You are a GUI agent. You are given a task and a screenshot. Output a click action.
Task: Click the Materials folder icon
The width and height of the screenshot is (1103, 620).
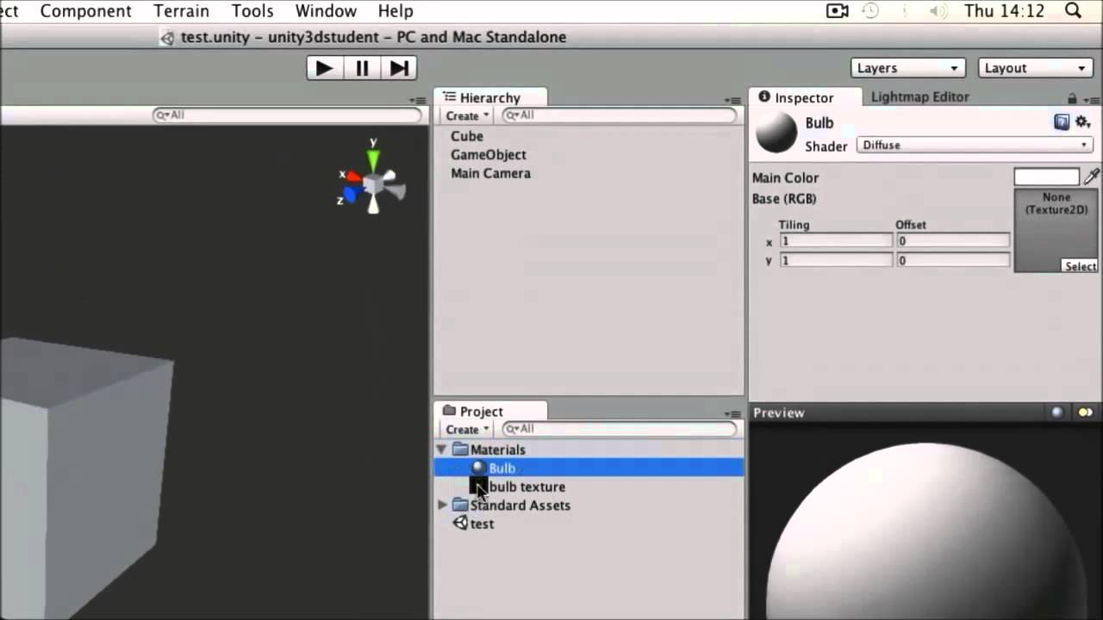pyautogui.click(x=460, y=449)
